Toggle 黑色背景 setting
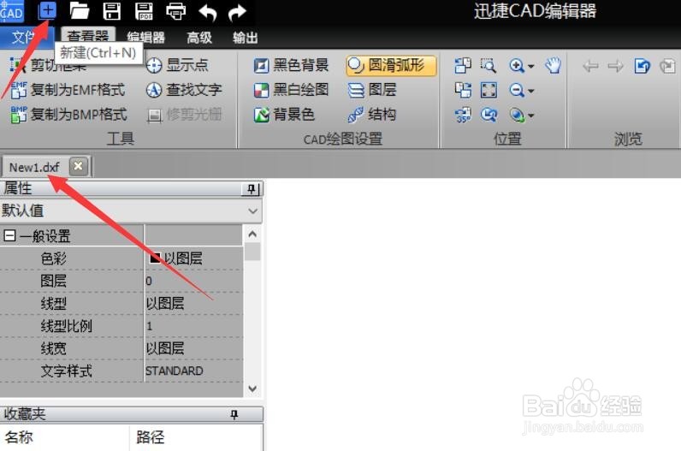Screen dimensions: 681x451 292,65
